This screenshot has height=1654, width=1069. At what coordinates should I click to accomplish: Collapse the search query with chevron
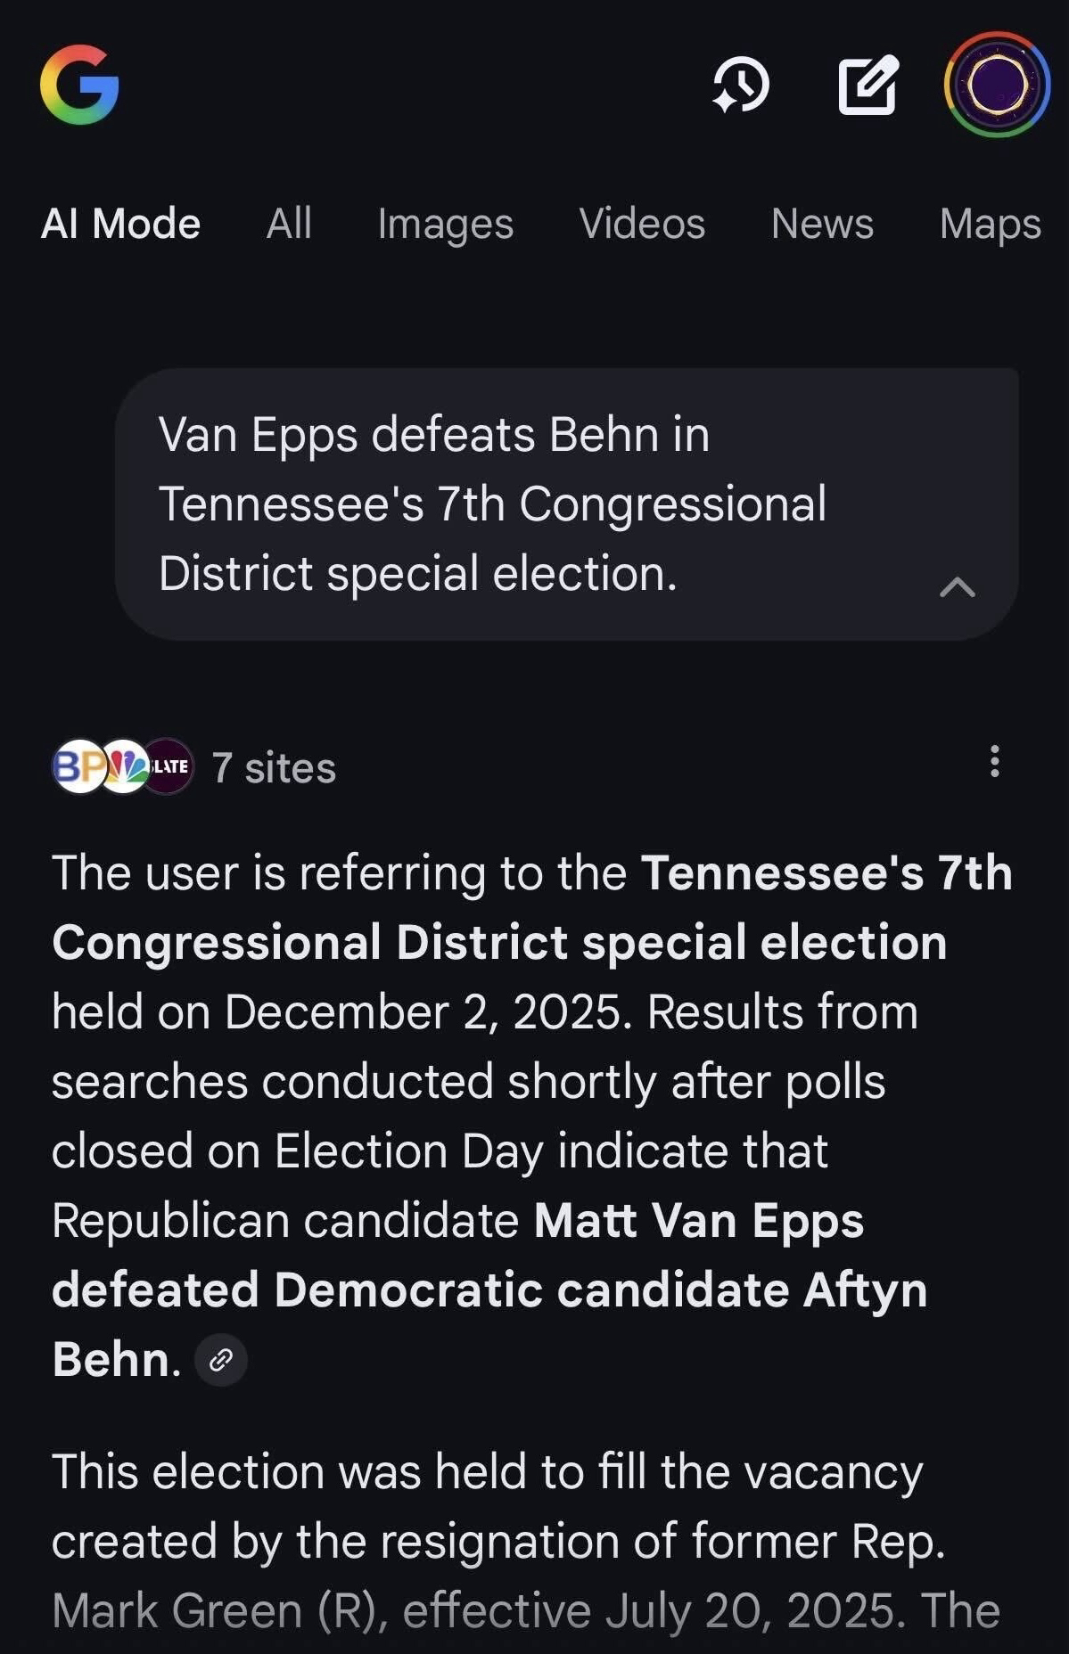[x=958, y=587]
